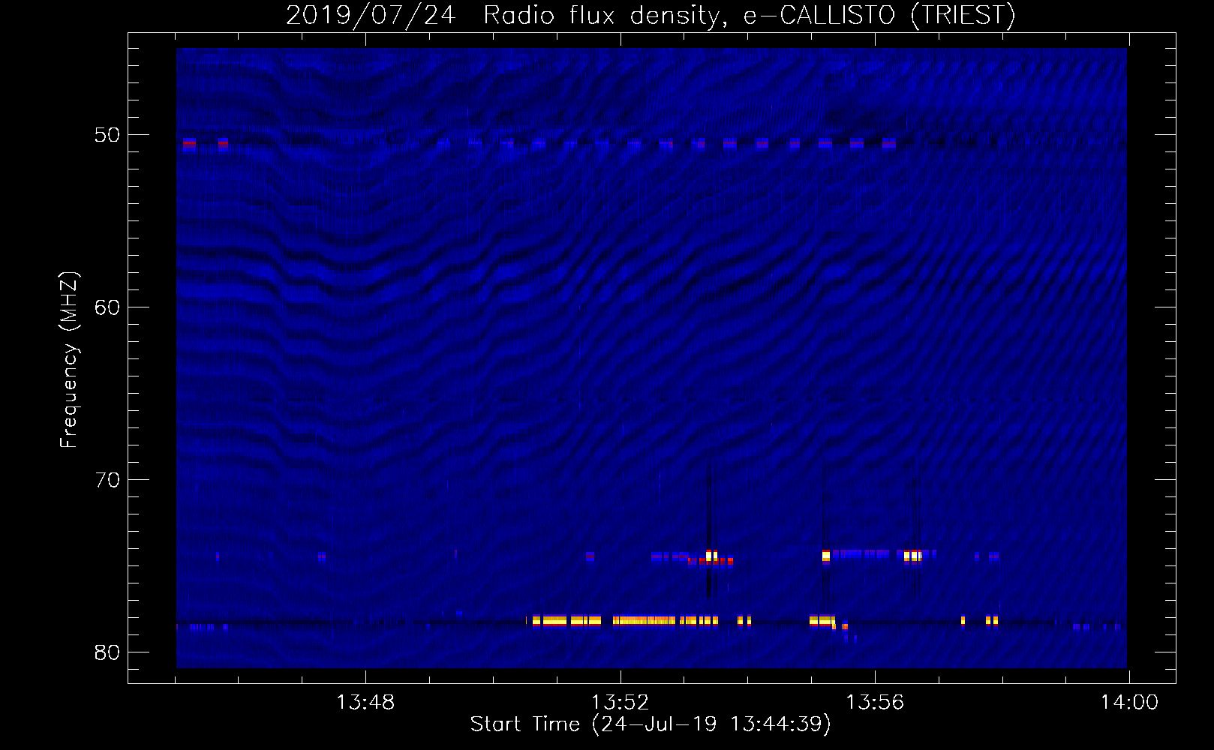Click the 14:00 time tick label

pyautogui.click(x=1129, y=703)
